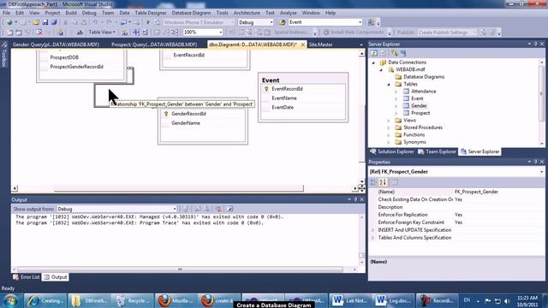Click the Refresh icon in Server Explorer
This screenshot has width=548, height=308.
coord(373,53)
